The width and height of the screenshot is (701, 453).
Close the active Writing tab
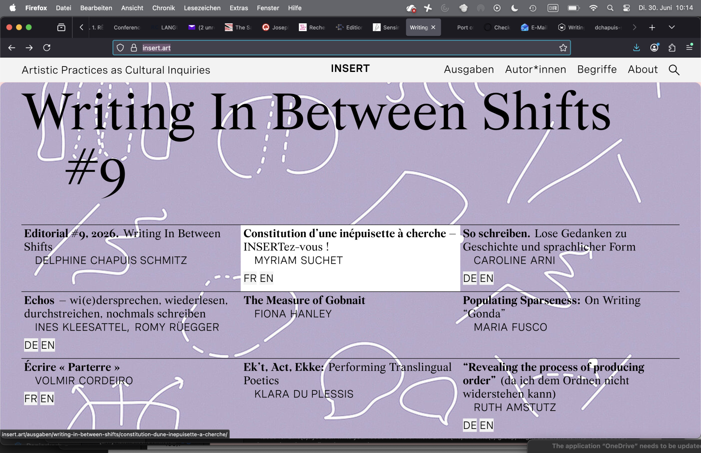click(x=433, y=27)
